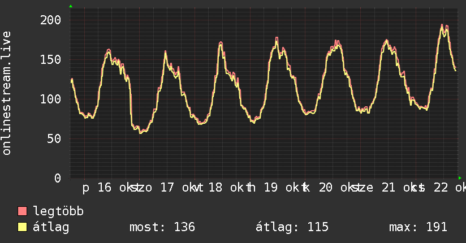Click the x-axis date label 22
Screen dimensions: 466x243
pos(441,188)
